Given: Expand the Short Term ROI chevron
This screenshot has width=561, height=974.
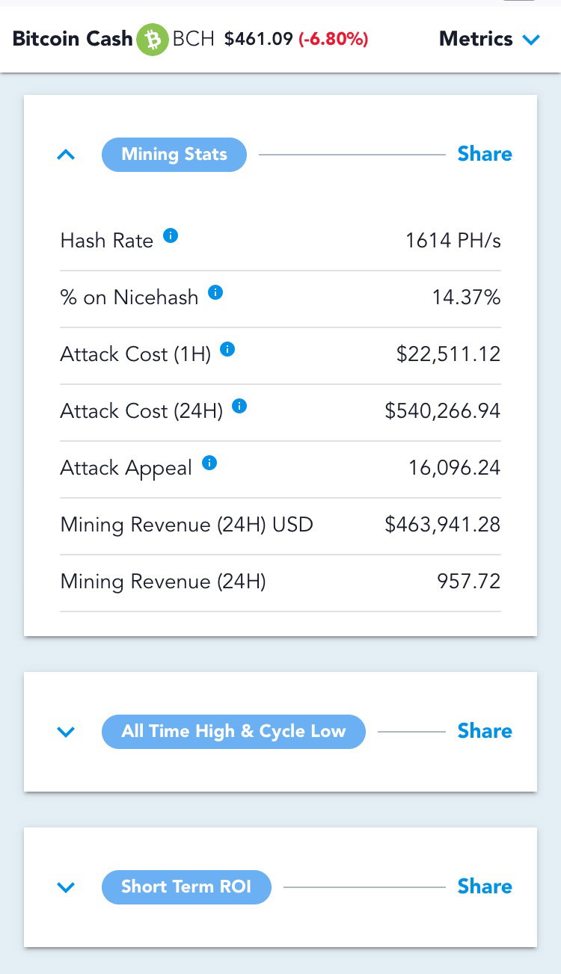Looking at the screenshot, I should pyautogui.click(x=66, y=887).
